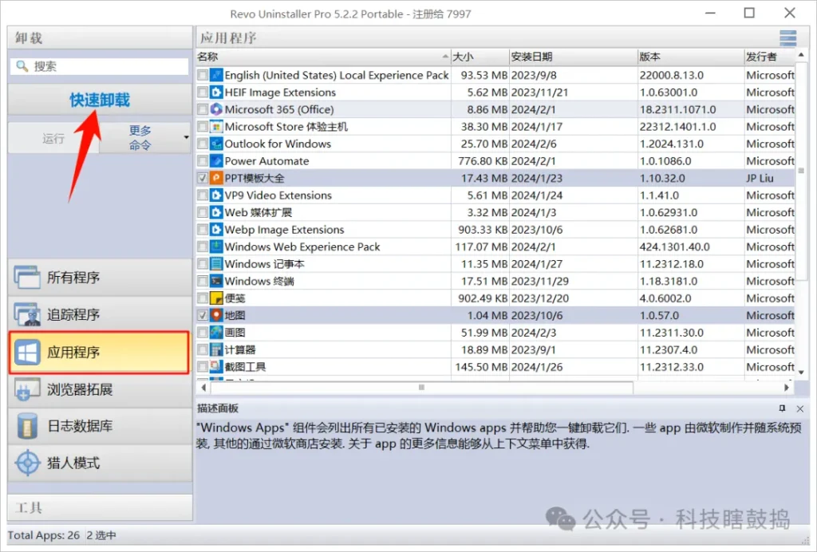Click the 快速卸载 button
This screenshot has width=817, height=552.
(x=100, y=100)
